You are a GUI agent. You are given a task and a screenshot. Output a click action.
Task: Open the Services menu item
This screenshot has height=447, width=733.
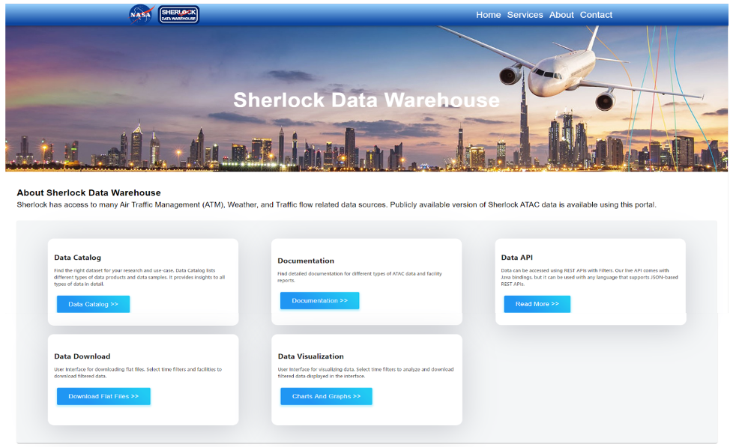525,15
